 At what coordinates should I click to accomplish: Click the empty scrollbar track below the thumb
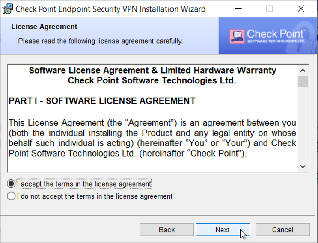303,128
